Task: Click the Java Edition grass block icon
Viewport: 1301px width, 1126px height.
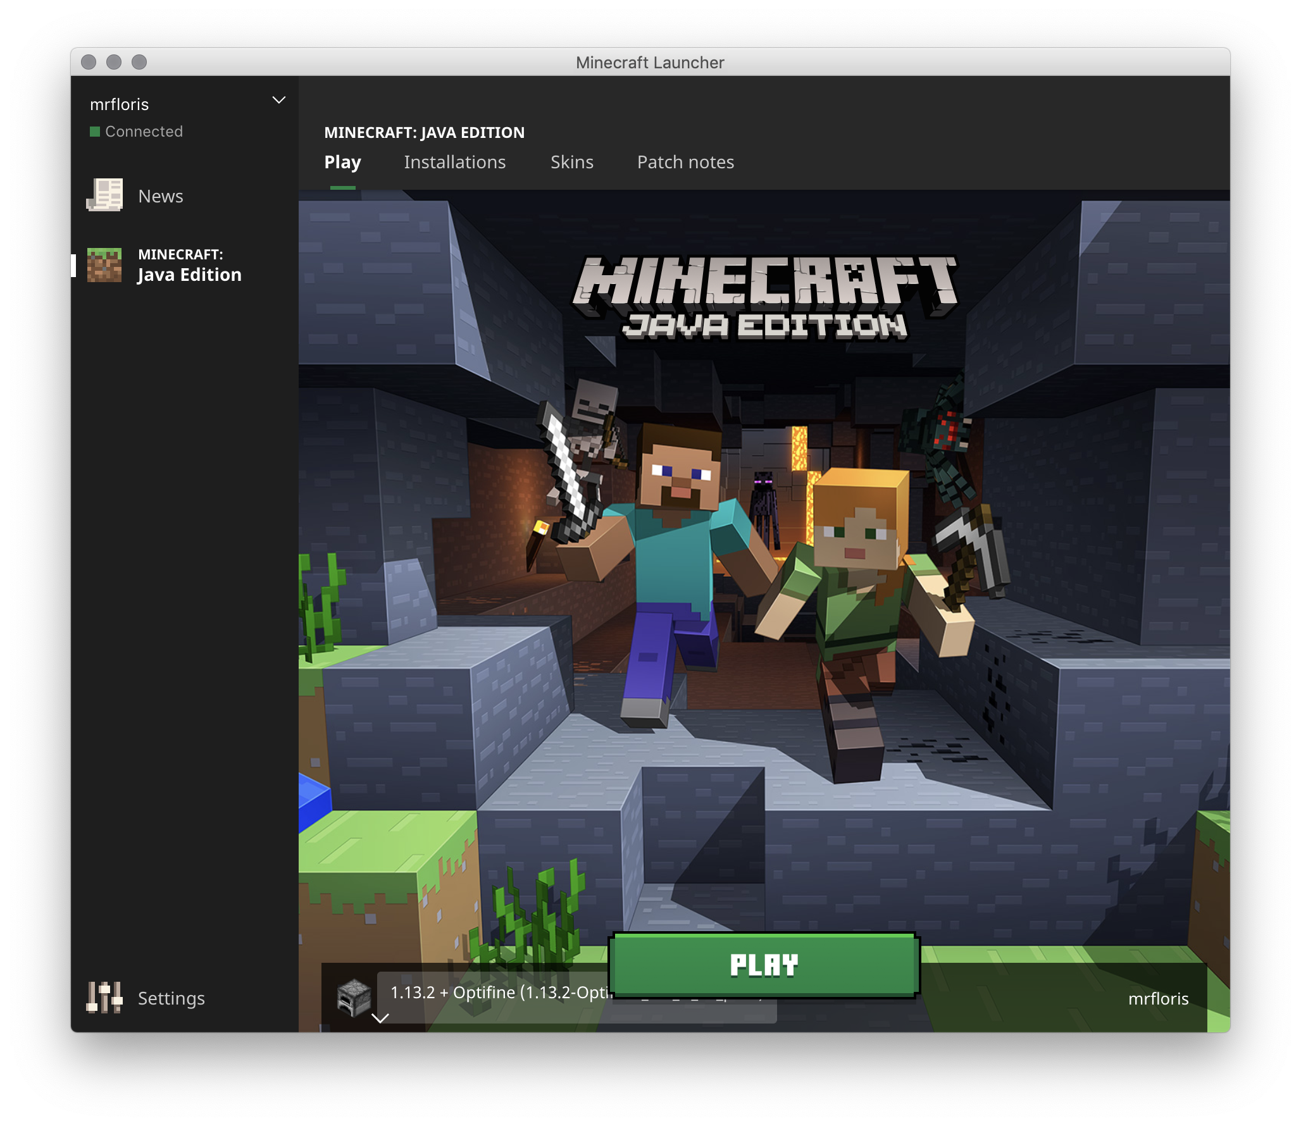Action: 104,265
